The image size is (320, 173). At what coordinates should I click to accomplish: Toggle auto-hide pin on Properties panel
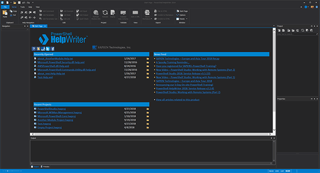tap(315, 99)
